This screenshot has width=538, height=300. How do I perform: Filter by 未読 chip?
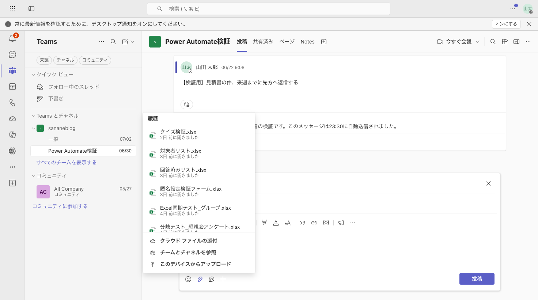[44, 60]
